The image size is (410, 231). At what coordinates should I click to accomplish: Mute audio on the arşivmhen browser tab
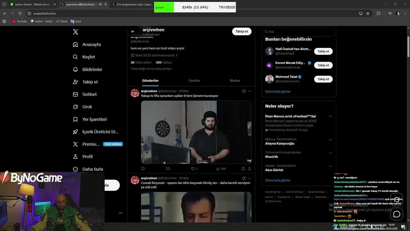[101, 4]
